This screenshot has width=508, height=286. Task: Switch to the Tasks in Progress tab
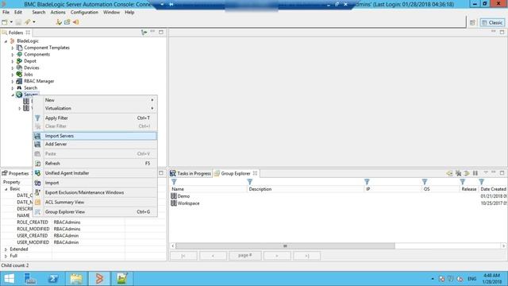[x=190, y=173]
